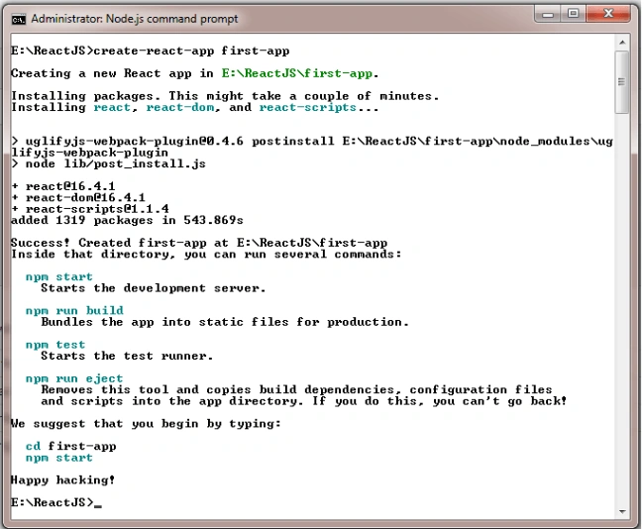644x529 pixels.
Task: Click the cyan 'npm test' command
Action: pos(55,345)
